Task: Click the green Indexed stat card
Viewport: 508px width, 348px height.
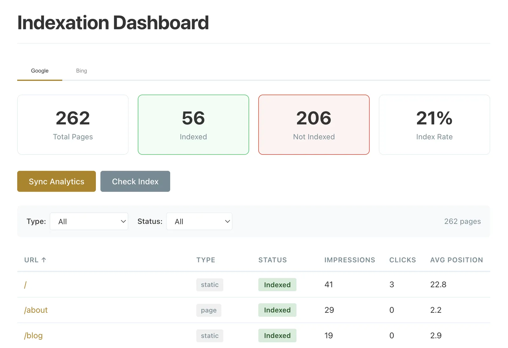Action: point(193,125)
